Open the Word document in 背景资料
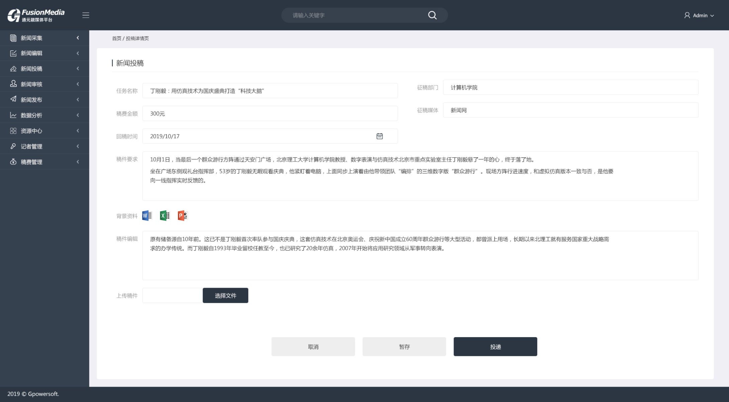Screen dimensions: 729x402 coord(147,215)
